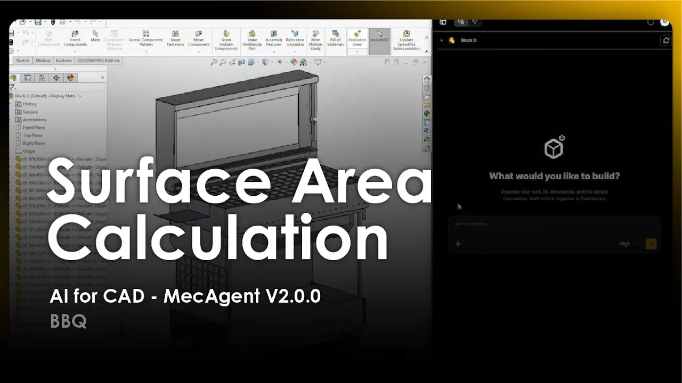Click SOLIDWORKS Resources home icon in task pane

[427, 79]
